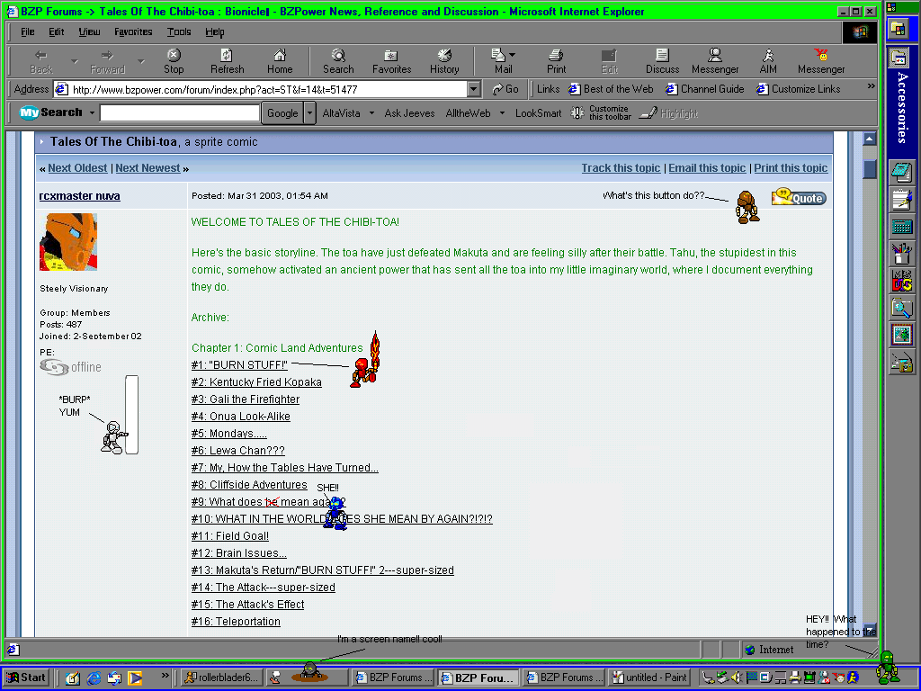Image resolution: width=921 pixels, height=691 pixels.
Task: Open the Forward history dropdown arrow
Action: coord(141,60)
